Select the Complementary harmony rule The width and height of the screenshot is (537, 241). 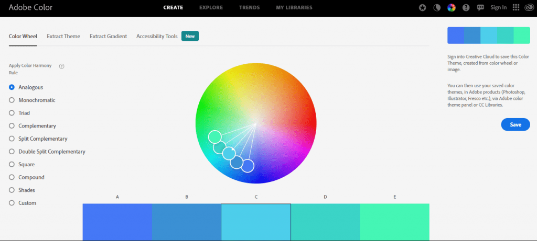[x=33, y=125]
